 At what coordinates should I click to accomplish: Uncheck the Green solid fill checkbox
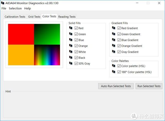tap(76, 34)
